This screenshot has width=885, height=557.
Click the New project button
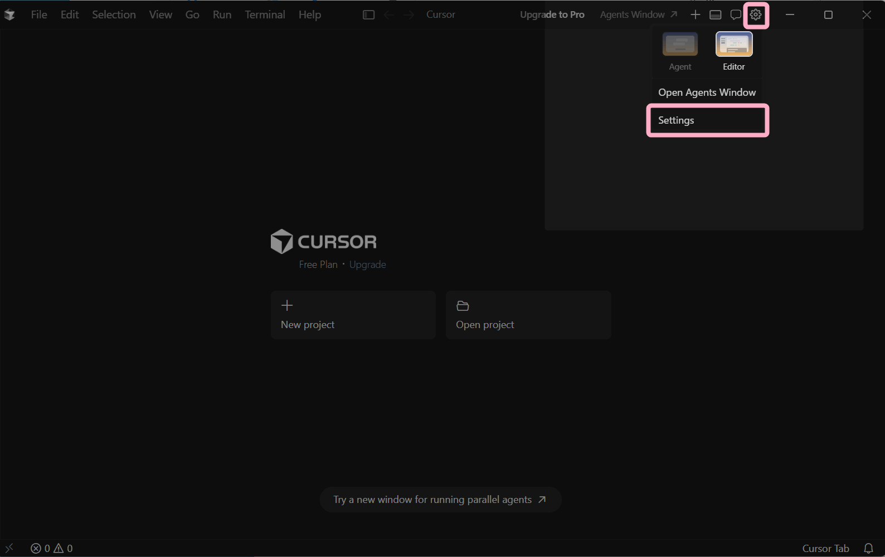pyautogui.click(x=353, y=315)
